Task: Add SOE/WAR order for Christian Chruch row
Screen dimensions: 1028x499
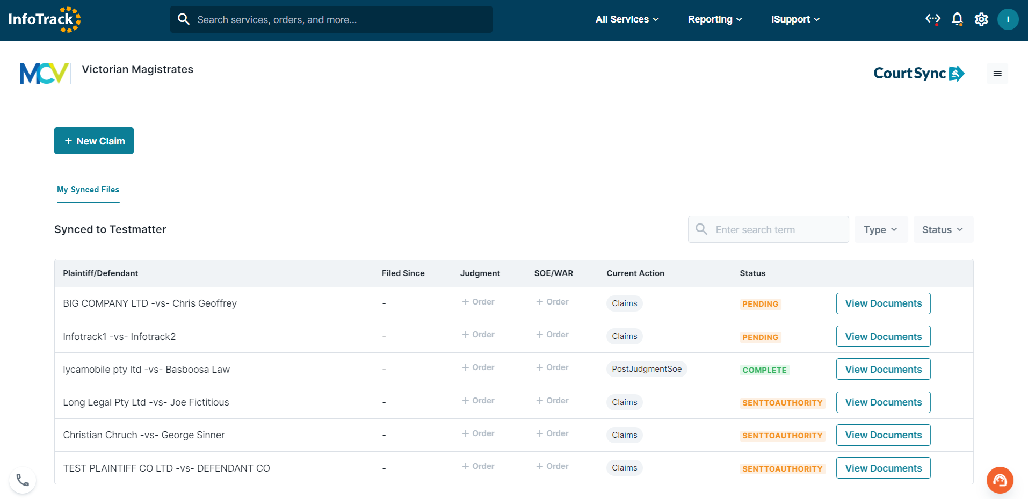Action: [552, 433]
